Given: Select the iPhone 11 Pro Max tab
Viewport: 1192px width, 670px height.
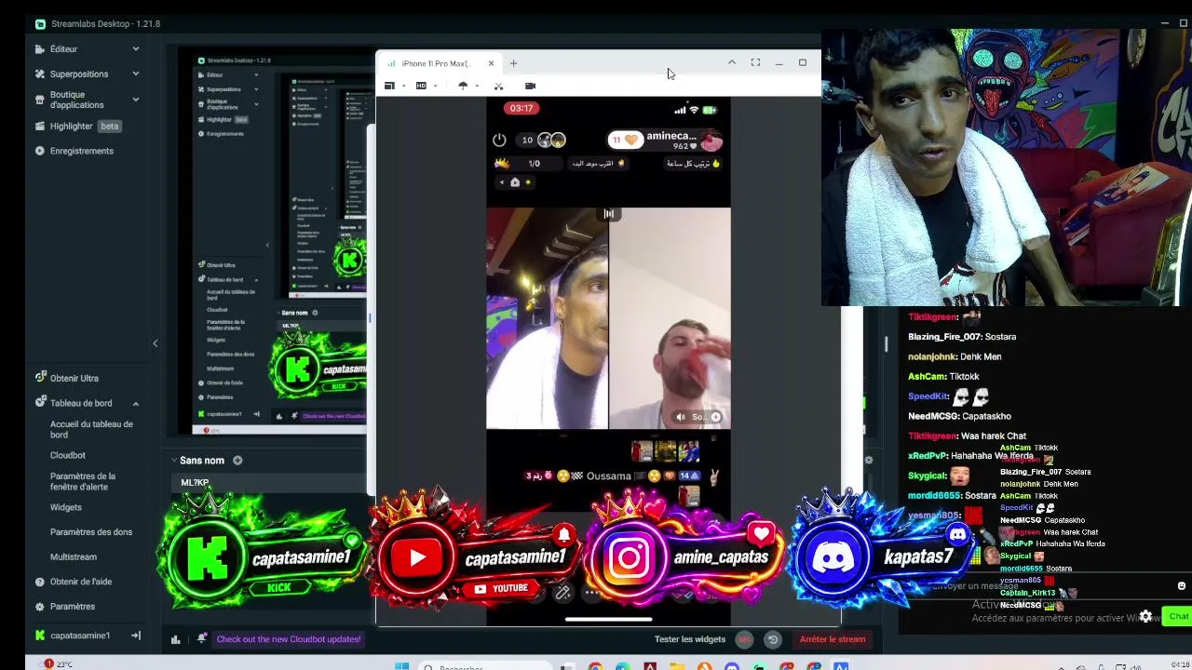Looking at the screenshot, I should [x=438, y=63].
